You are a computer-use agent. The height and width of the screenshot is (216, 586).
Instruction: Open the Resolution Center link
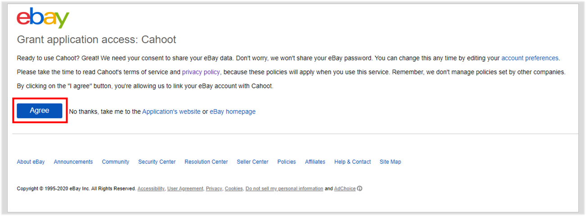click(206, 162)
